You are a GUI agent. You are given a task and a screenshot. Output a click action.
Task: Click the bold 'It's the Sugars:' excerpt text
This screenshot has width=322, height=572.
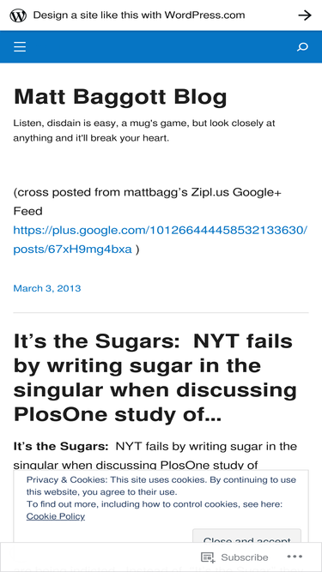(61, 447)
